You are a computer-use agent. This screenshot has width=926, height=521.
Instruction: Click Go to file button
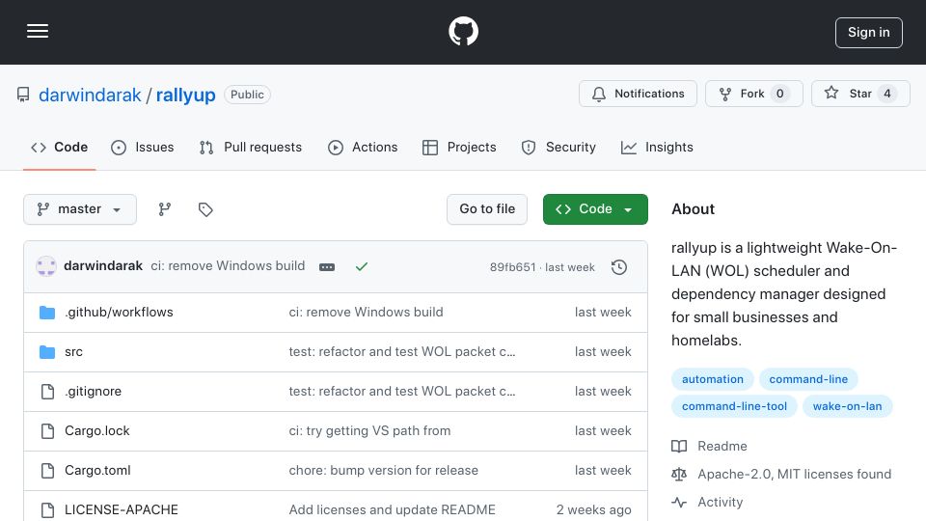tap(486, 209)
